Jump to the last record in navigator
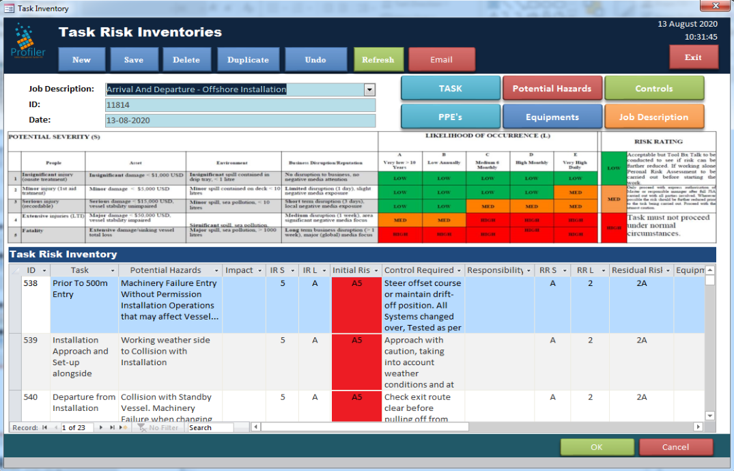The width and height of the screenshot is (734, 471). [x=113, y=427]
